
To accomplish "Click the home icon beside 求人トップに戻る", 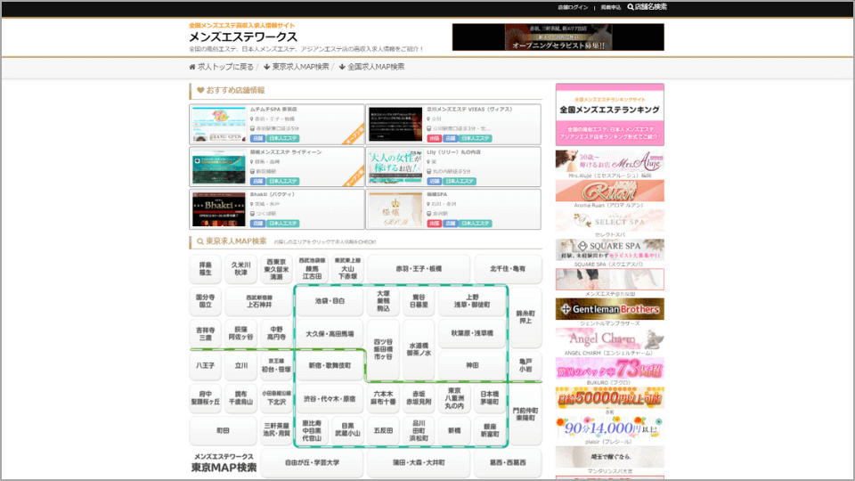I will [192, 67].
